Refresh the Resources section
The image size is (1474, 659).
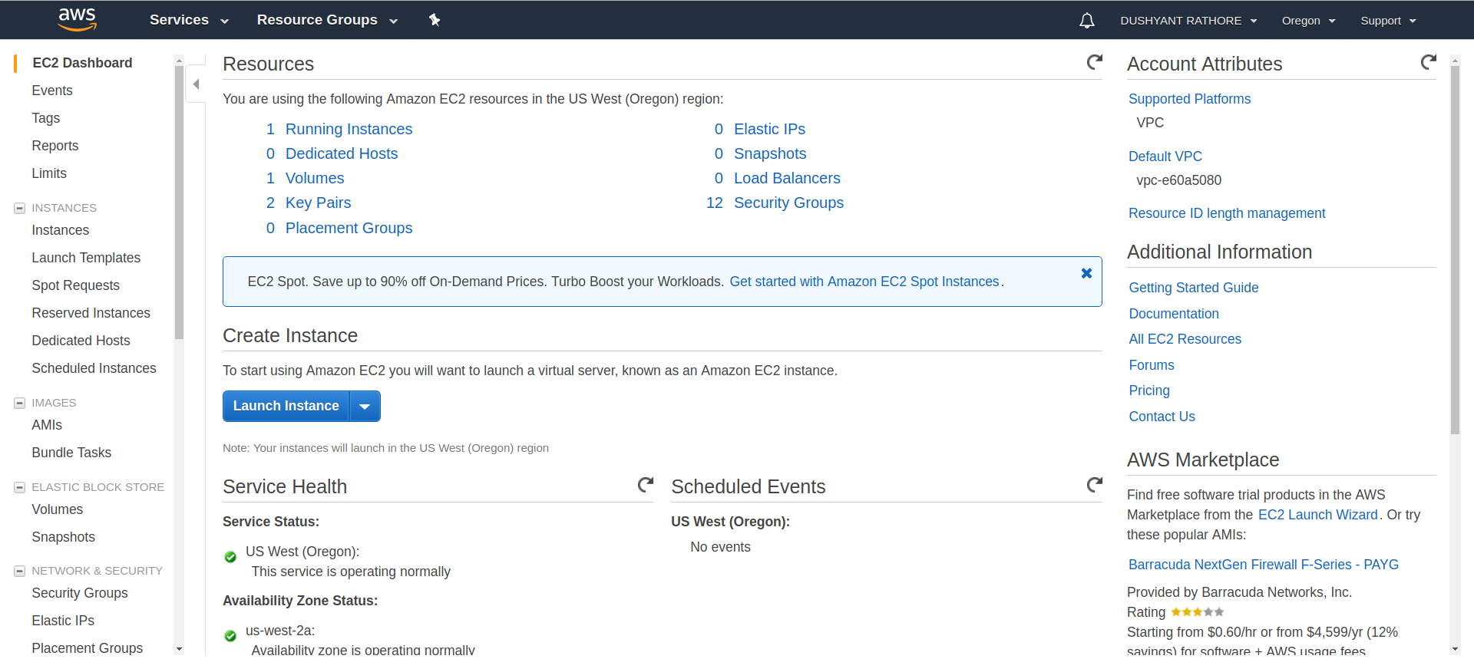tap(1095, 62)
